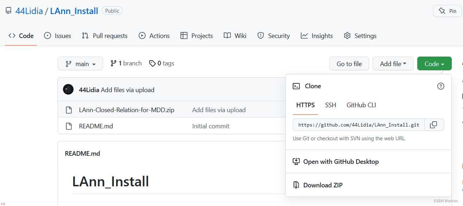Go to the Pull requests tab
The width and height of the screenshot is (463, 206).
pos(104,36)
